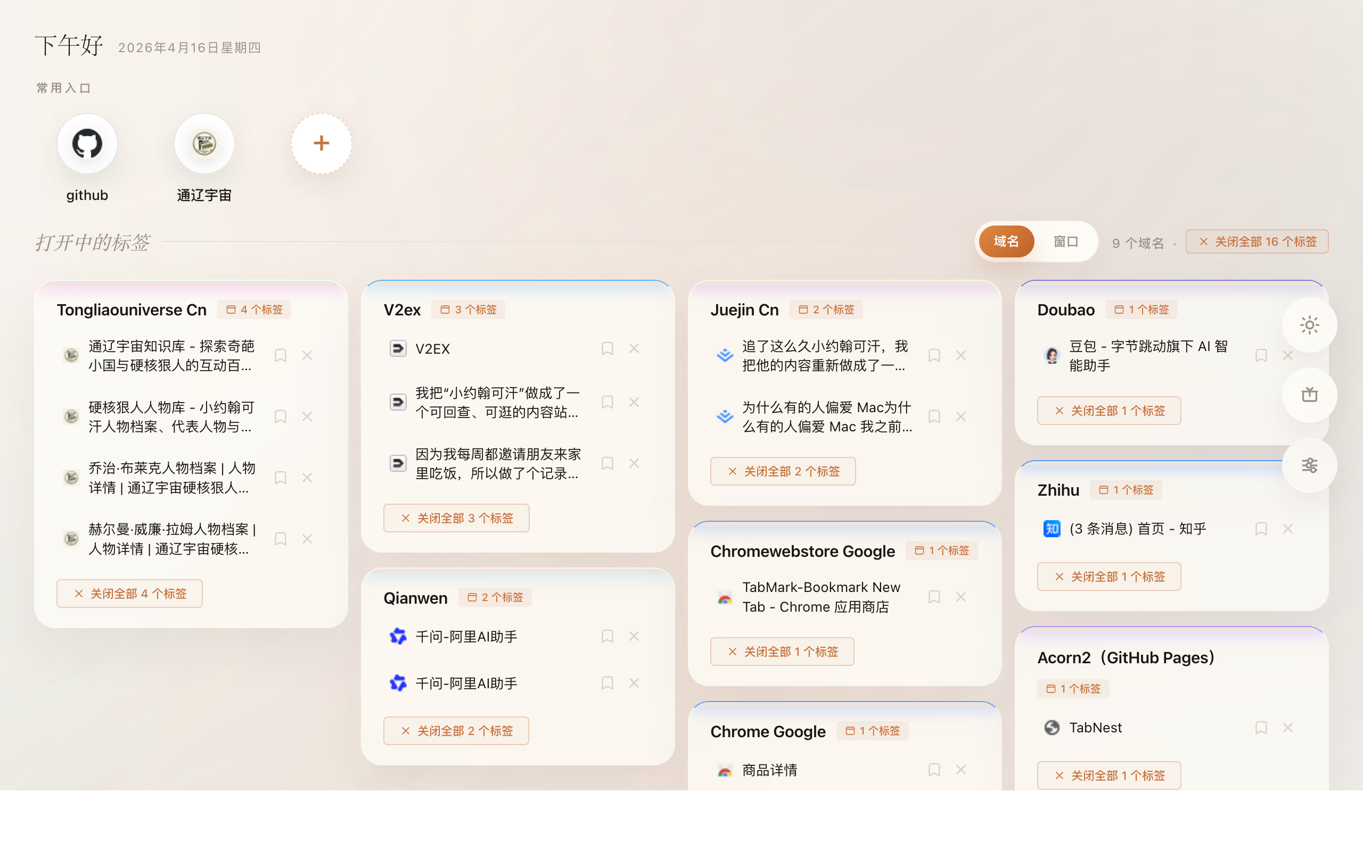Click the floating TV-shaped icon button

click(x=1310, y=395)
